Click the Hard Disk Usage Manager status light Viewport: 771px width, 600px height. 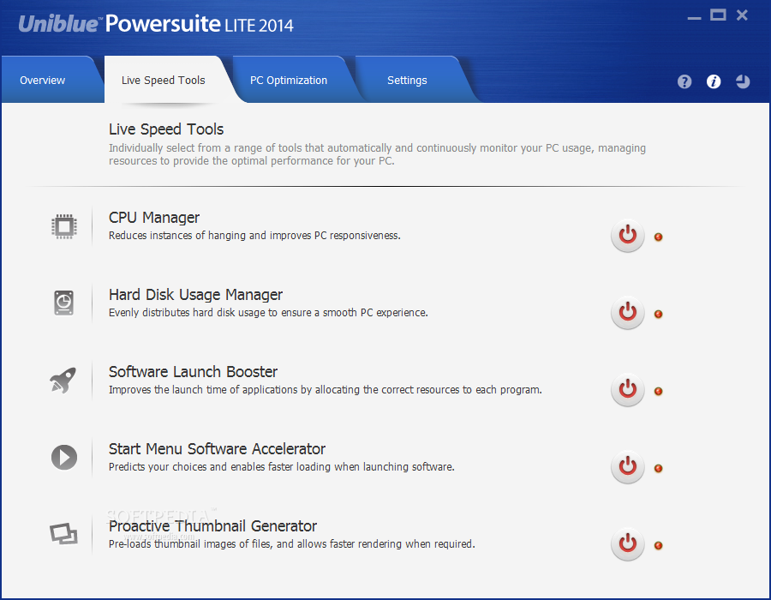coord(659,315)
